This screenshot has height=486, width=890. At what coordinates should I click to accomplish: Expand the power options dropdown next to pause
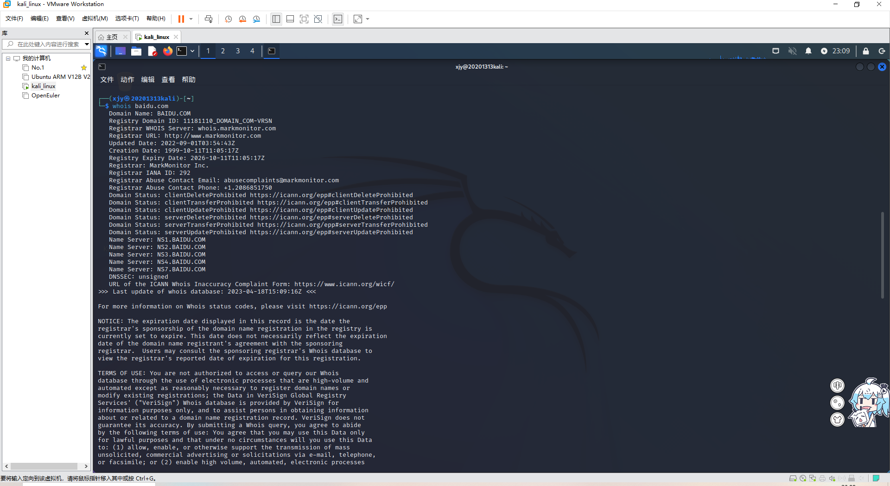[x=191, y=19]
